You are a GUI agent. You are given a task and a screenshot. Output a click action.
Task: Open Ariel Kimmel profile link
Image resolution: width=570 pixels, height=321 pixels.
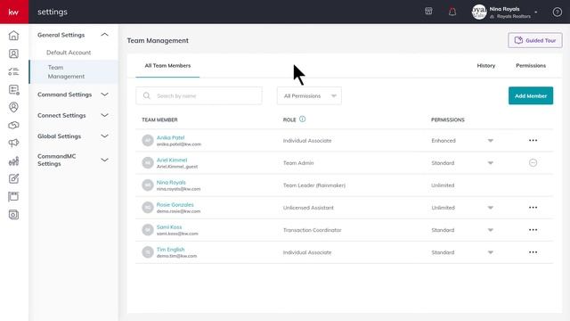(x=172, y=160)
